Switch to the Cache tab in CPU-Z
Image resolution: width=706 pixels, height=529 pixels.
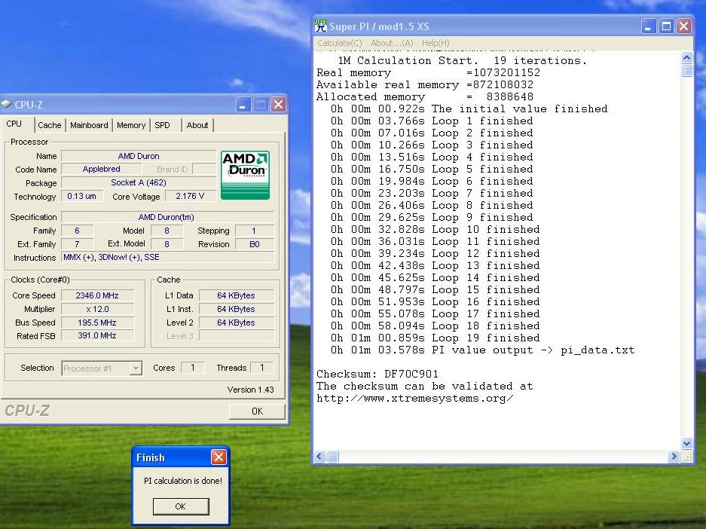click(50, 125)
